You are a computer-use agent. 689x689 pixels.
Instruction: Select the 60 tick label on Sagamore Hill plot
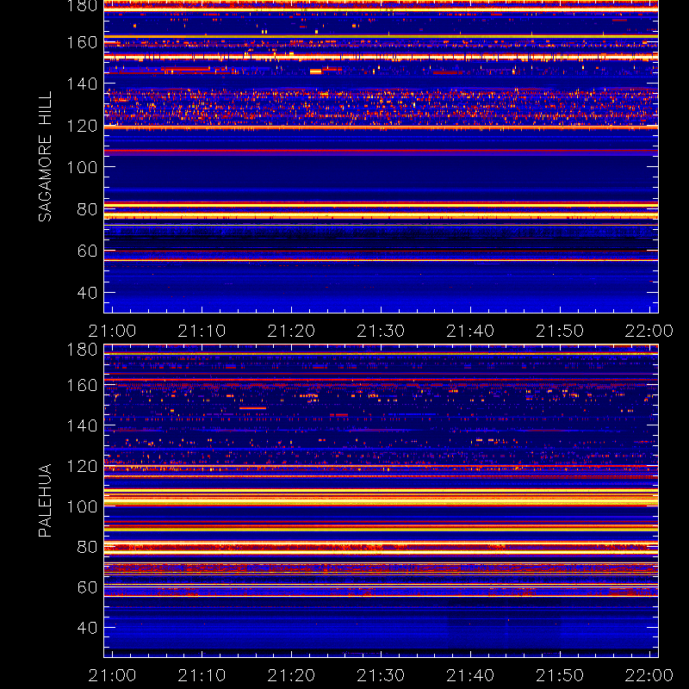coord(87,251)
